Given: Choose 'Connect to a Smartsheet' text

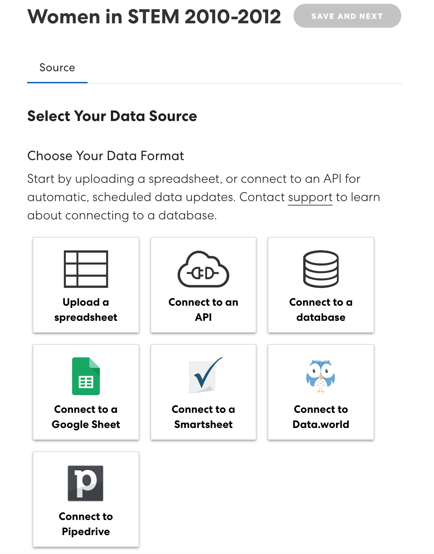Looking at the screenshot, I should 203,417.
